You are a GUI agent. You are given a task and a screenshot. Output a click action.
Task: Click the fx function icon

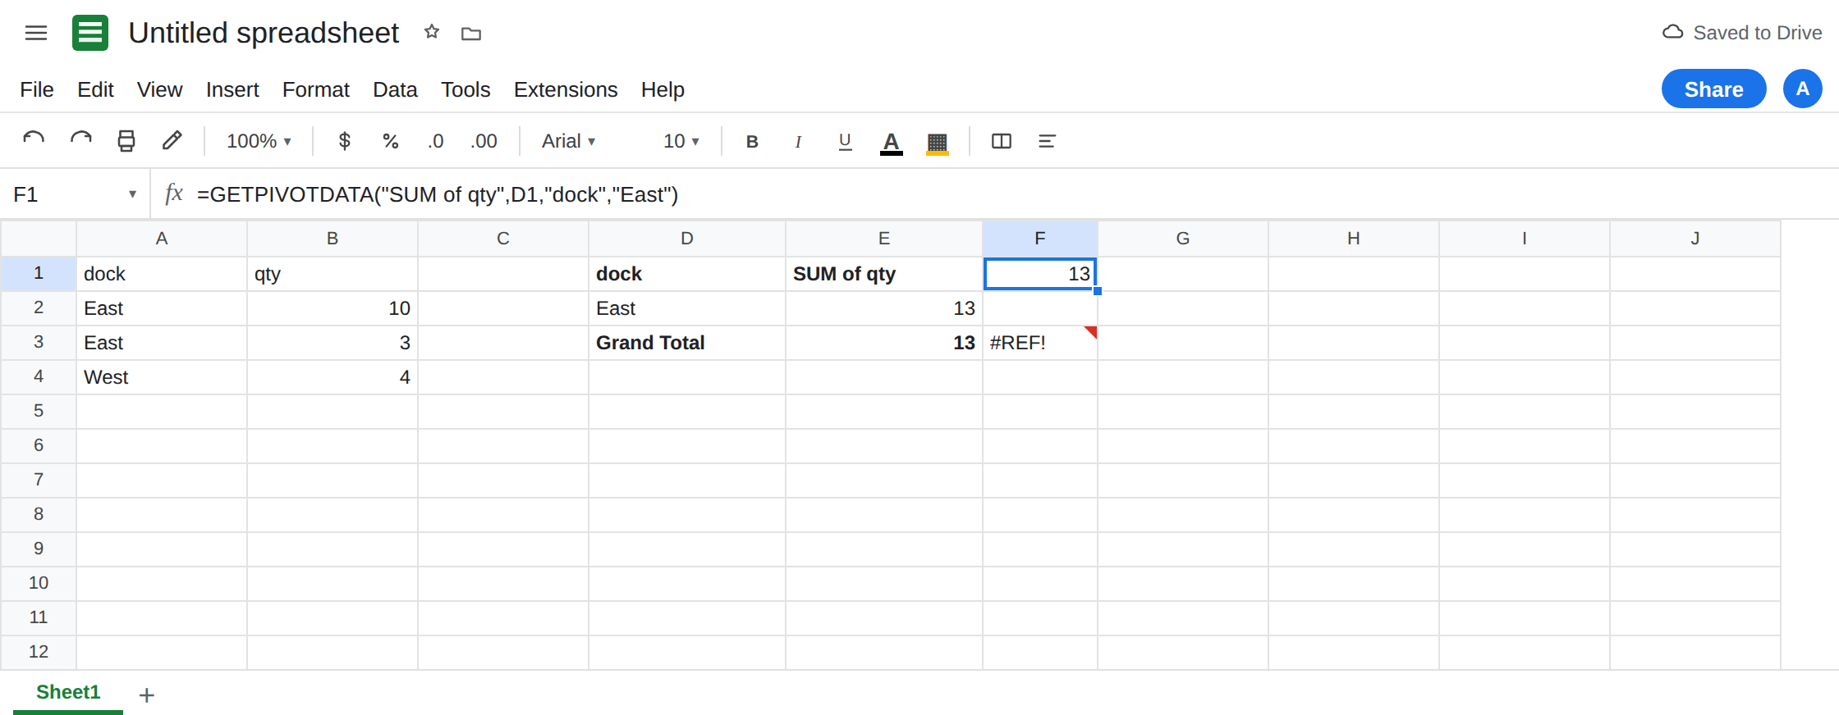click(x=173, y=194)
